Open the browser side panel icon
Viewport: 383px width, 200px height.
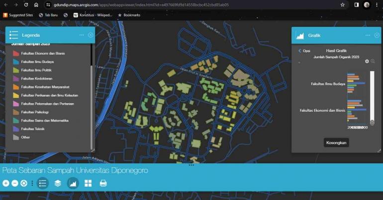coord(356,4)
